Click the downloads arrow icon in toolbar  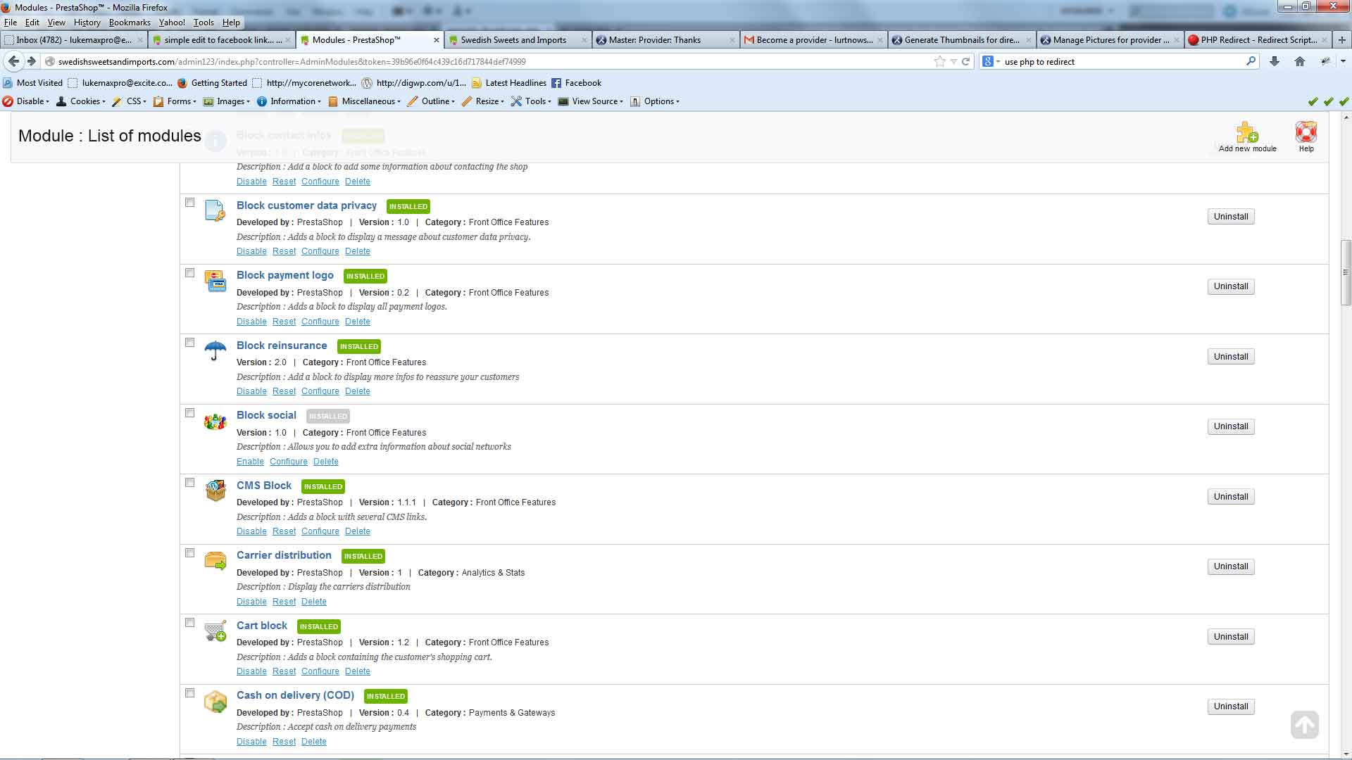1274,62
